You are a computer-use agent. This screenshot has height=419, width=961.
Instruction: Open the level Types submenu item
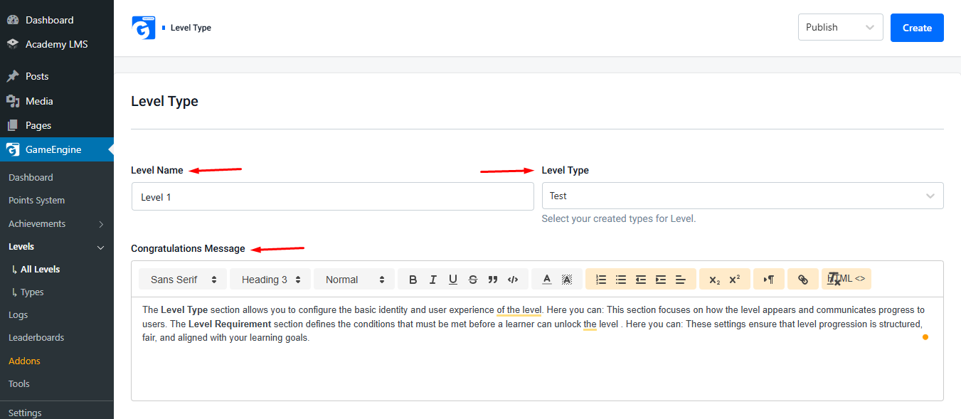coord(32,292)
